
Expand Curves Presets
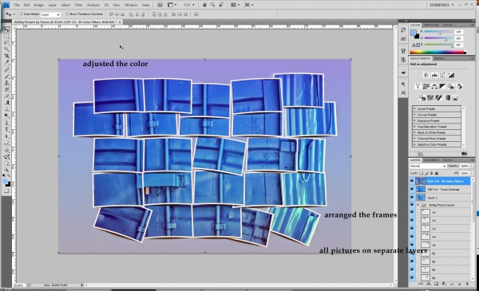click(414, 115)
